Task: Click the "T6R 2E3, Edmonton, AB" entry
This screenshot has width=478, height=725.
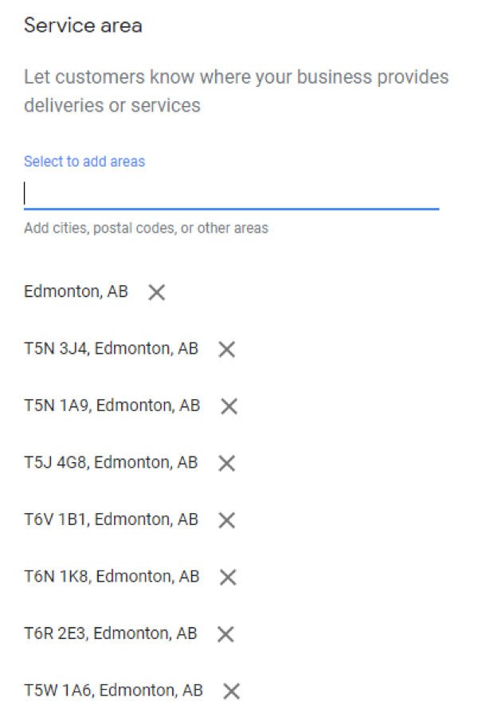Action: tap(110, 633)
